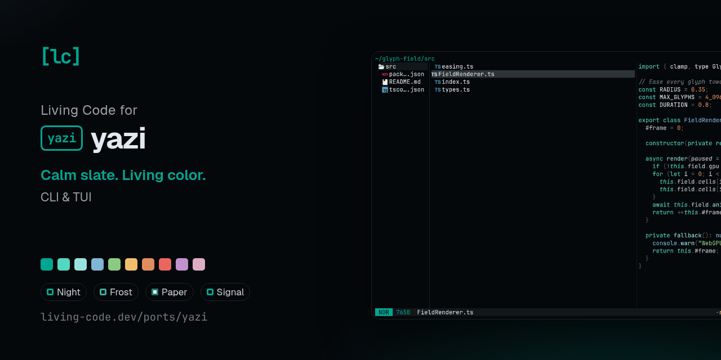Image resolution: width=721 pixels, height=360 pixels.
Task: Click the NOR mode indicator in status bar
Action: coord(384,312)
